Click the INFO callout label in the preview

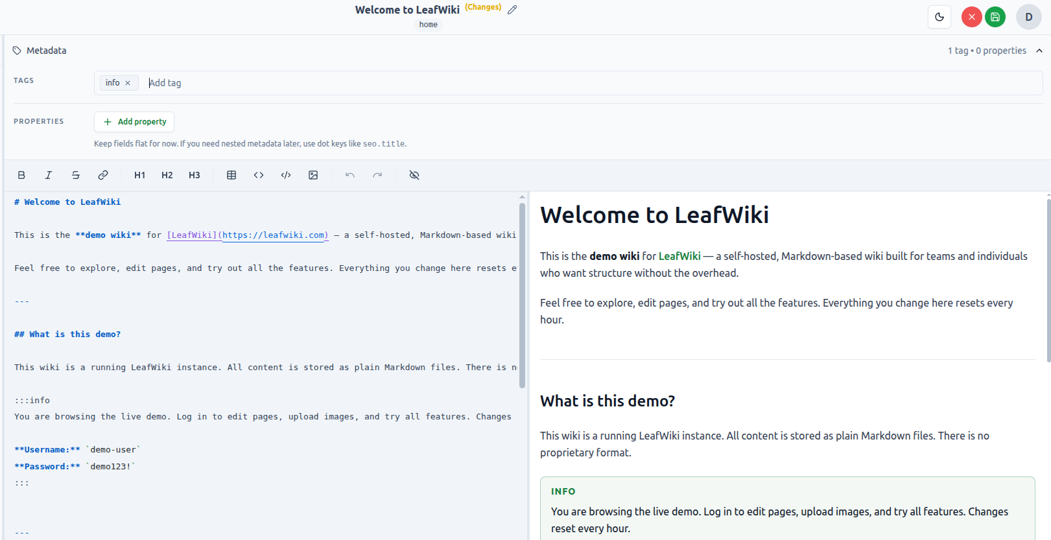point(563,491)
